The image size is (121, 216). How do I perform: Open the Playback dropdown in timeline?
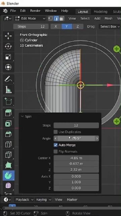pos(25,199)
